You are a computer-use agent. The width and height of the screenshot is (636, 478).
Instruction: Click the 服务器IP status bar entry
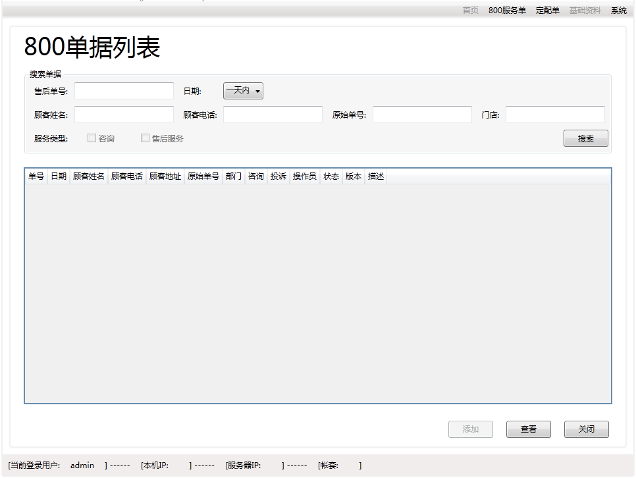(243, 465)
